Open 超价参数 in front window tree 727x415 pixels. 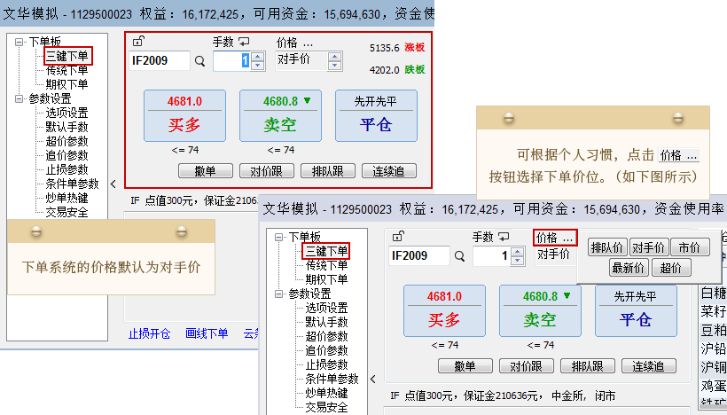(x=326, y=336)
